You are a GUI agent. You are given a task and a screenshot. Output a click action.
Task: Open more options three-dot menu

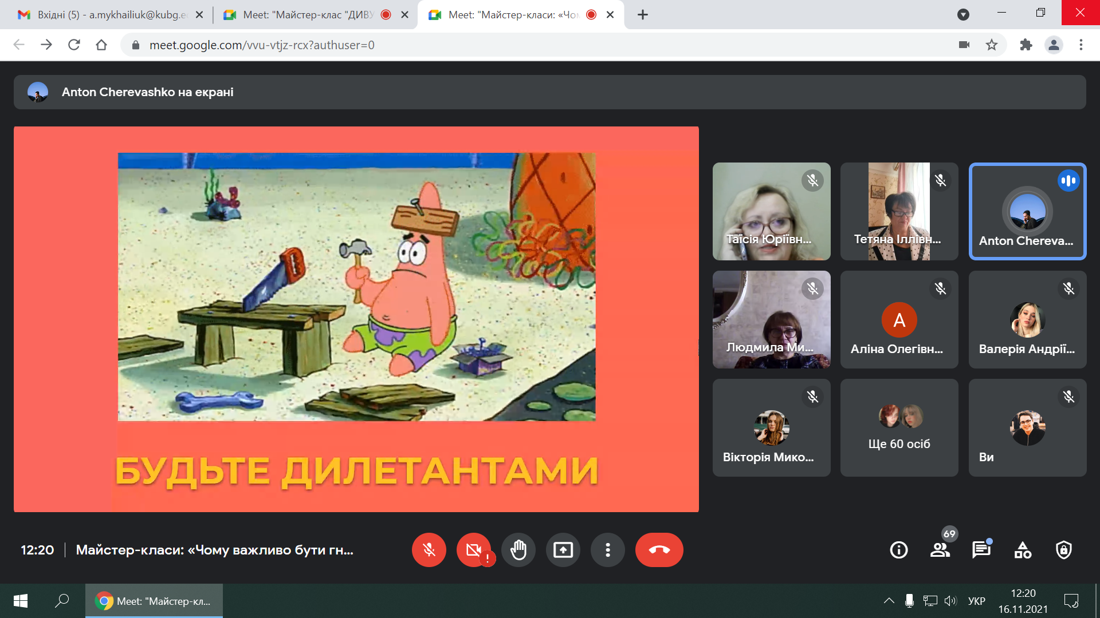click(x=608, y=550)
